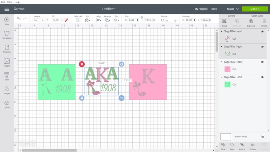Open the Arrange options
Screen dimensions: 270x152
[x=107, y=20]
